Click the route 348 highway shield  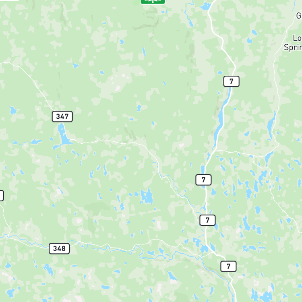[59, 248]
